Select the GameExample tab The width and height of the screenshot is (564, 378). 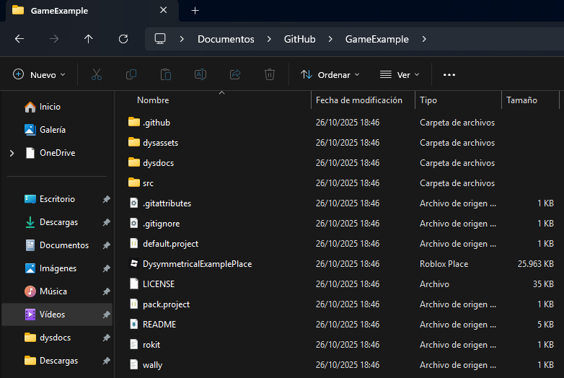click(x=93, y=11)
